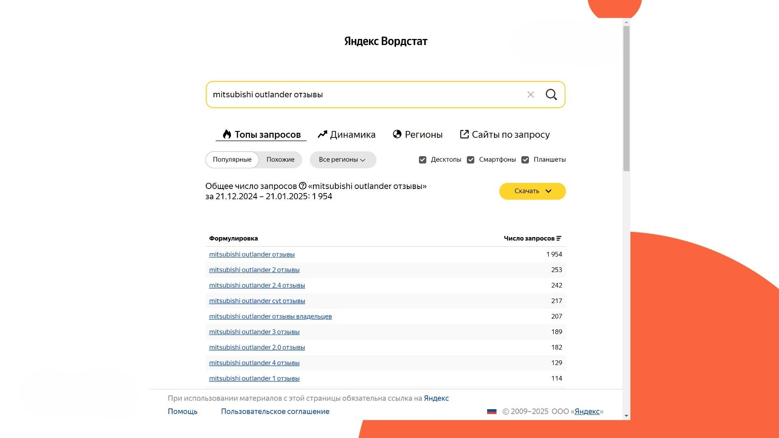Screen dimensions: 779x438
Task: Clear the search query with the X icon
Action: (531, 94)
